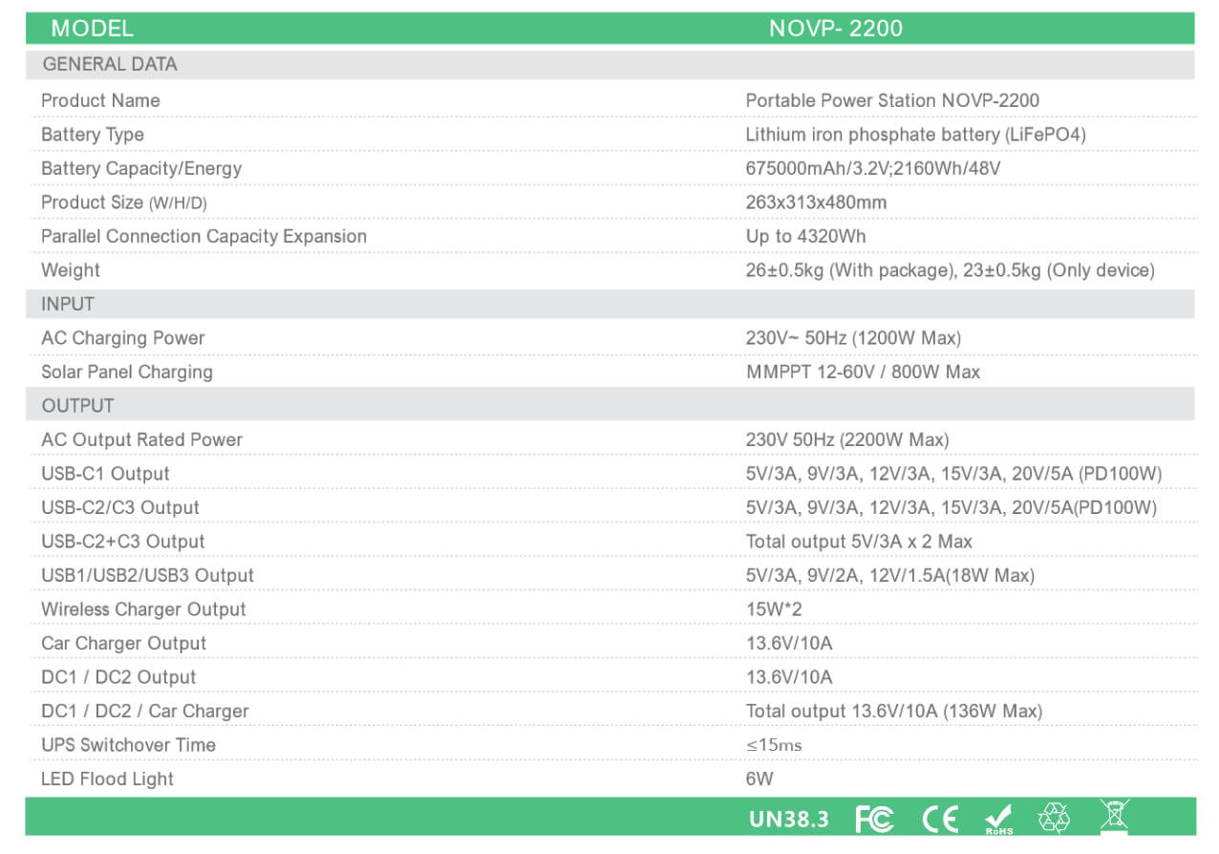Click the recycling arrows symbol
The width and height of the screenshot is (1219, 854).
tap(1055, 818)
